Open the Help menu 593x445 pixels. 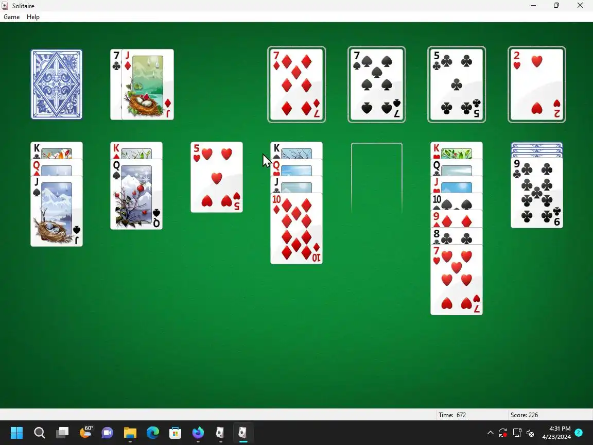[33, 17]
